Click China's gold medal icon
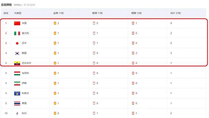This screenshot has width=209, height=118. tap(55, 23)
